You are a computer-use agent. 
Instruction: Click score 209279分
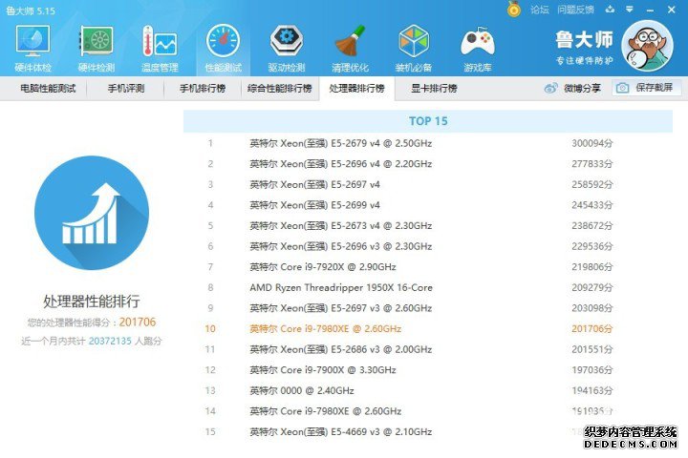[x=591, y=287]
